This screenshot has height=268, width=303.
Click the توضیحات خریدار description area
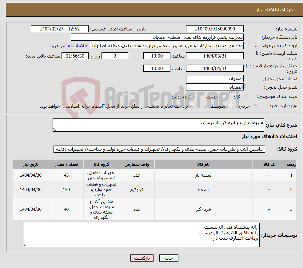(x=142, y=235)
